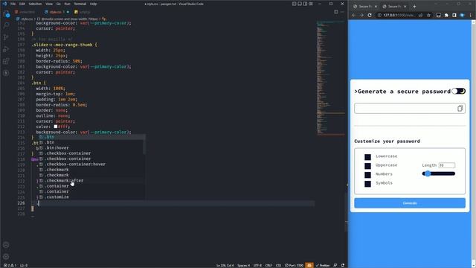
Task: Click the orange status bar icon
Action: click(309, 265)
